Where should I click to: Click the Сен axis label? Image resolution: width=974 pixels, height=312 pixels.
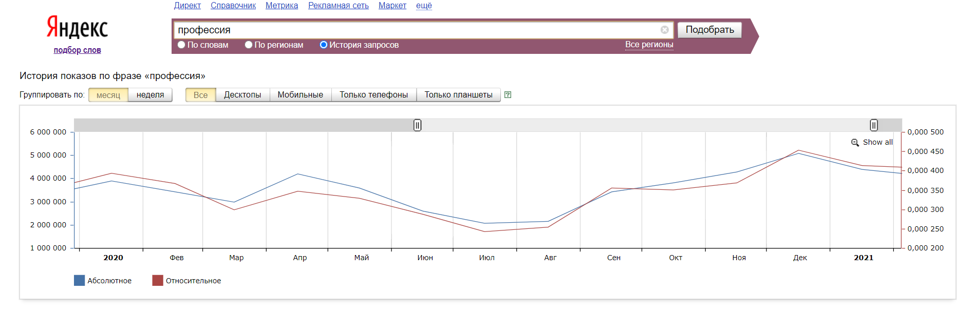click(614, 258)
